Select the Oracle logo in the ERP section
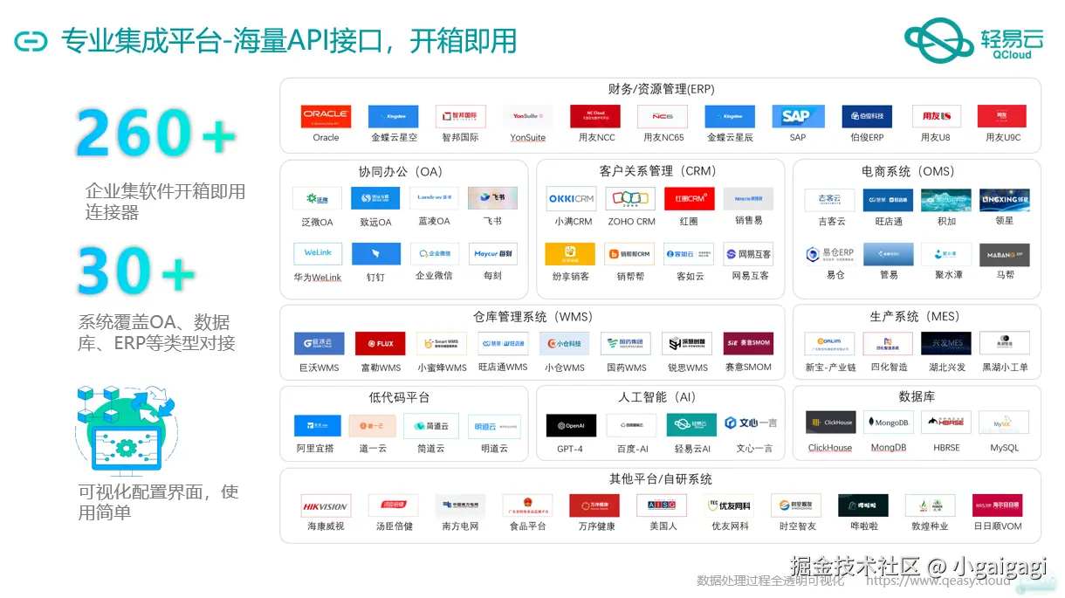This screenshot has width=1065, height=598. pyautogui.click(x=325, y=116)
